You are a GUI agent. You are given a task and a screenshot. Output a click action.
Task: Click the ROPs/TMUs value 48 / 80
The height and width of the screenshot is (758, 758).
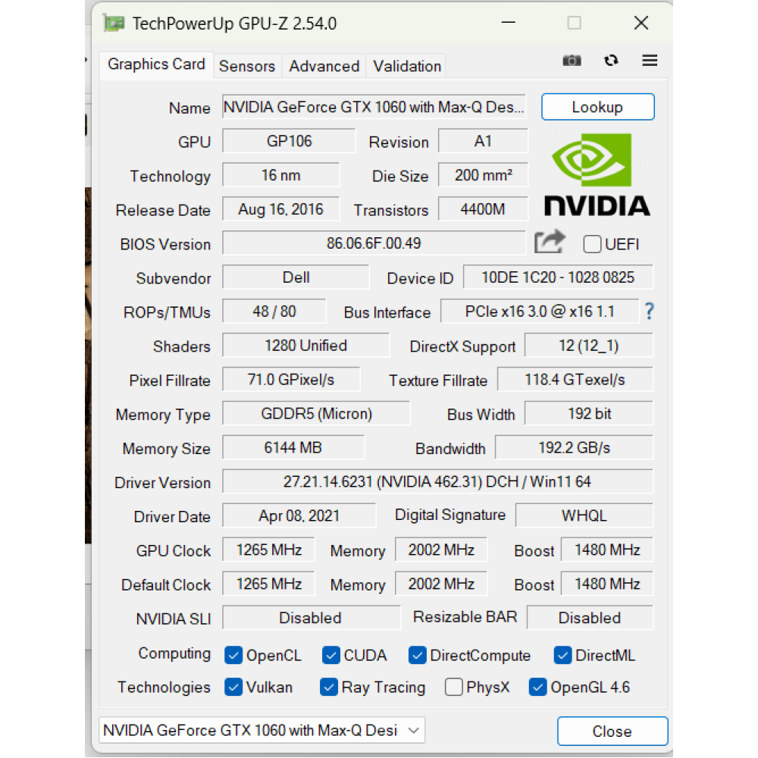[274, 312]
